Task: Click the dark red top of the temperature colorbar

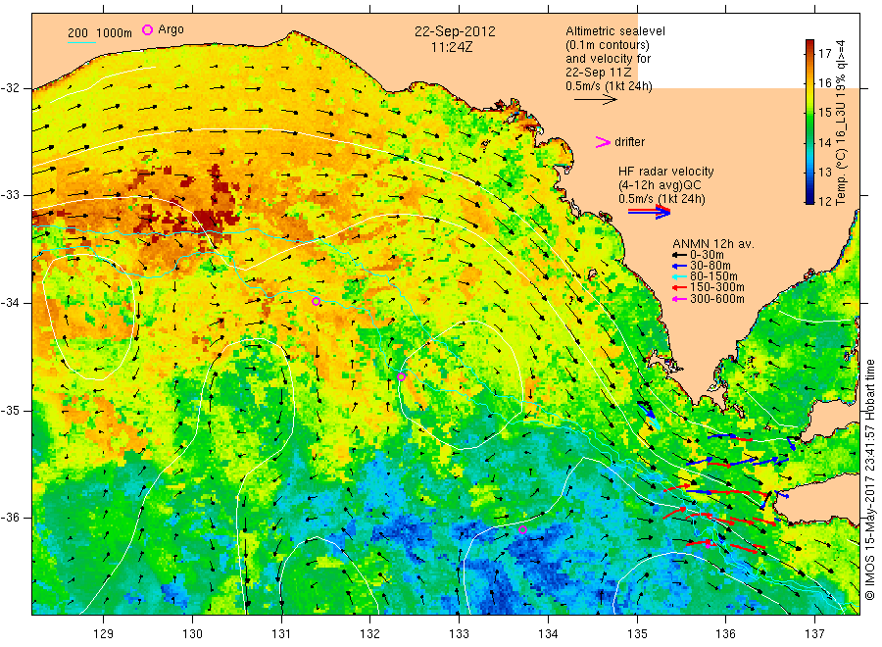Action: point(809,43)
